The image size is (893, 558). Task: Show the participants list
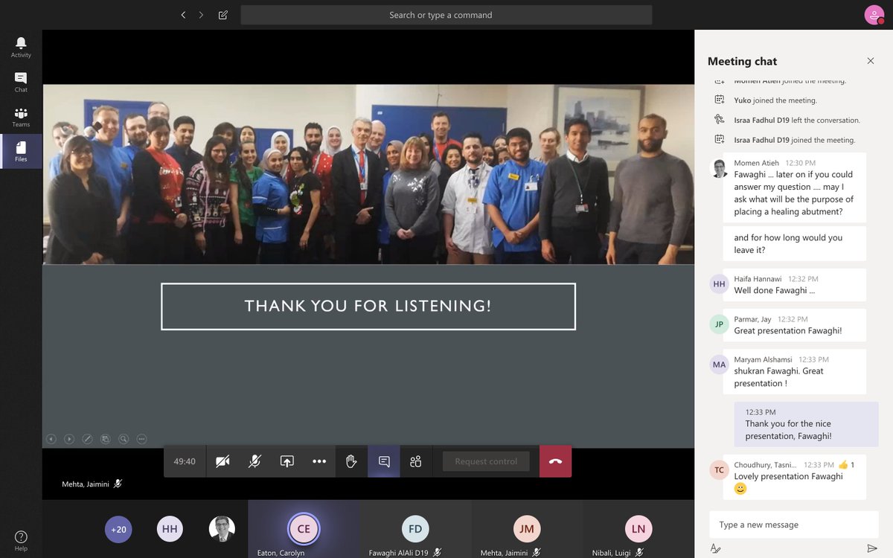pos(416,461)
